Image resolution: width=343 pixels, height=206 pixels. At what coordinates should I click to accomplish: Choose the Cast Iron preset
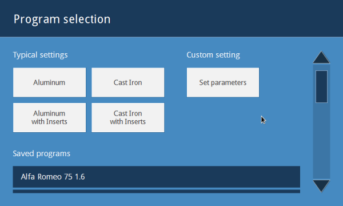(x=127, y=82)
